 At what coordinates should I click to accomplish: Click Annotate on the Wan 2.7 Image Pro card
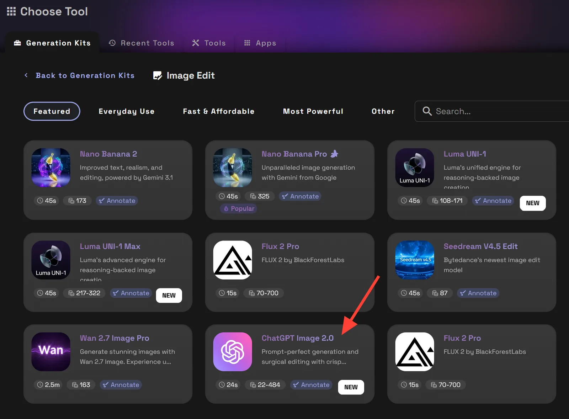121,385
